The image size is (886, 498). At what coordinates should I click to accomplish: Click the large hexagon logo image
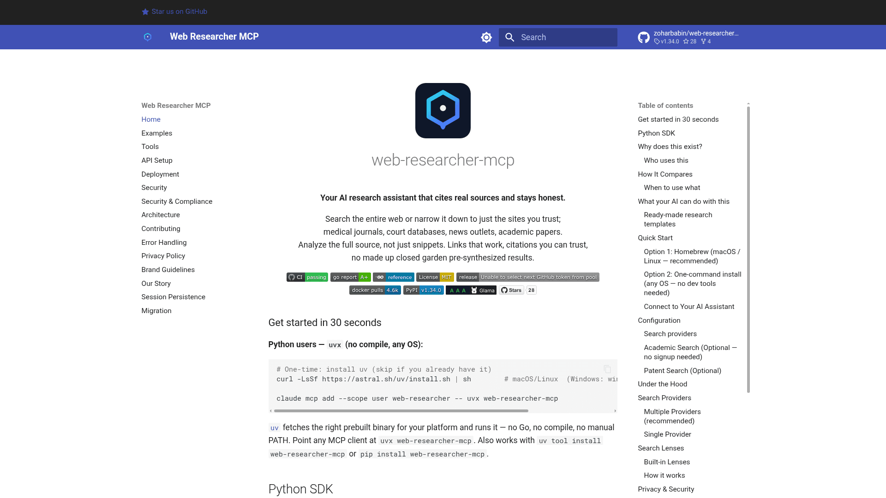pyautogui.click(x=443, y=111)
